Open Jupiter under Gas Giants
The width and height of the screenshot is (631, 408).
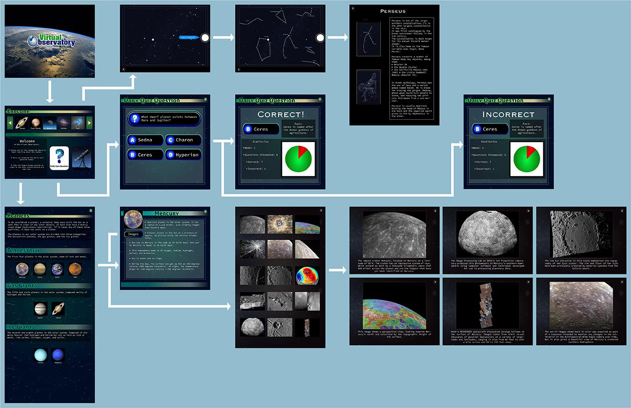coord(40,309)
